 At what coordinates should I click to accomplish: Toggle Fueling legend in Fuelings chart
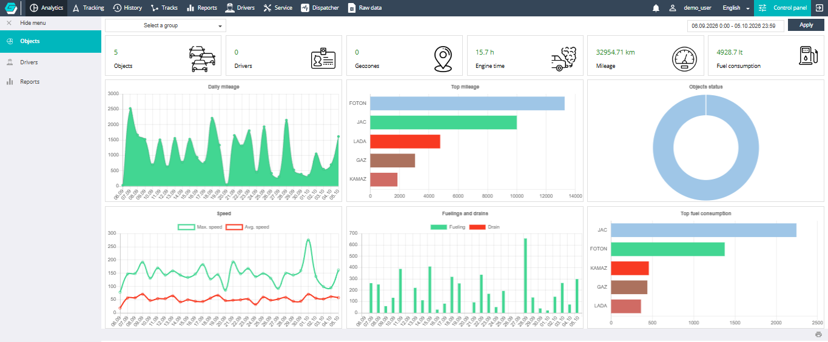(x=448, y=227)
